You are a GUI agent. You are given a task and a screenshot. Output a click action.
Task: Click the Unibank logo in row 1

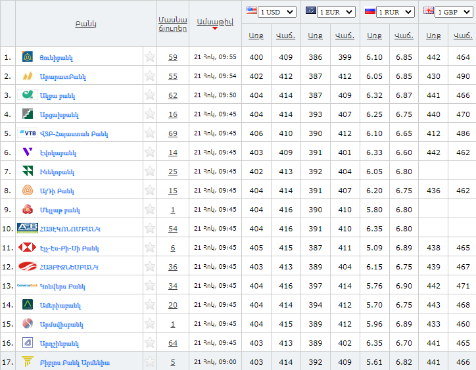[x=28, y=57]
